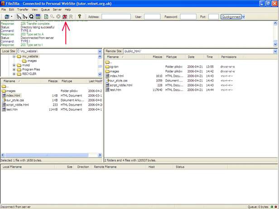Screen dimensions: 279x209
Task: Open the Help menu
Action: pyautogui.click(x=67, y=10)
